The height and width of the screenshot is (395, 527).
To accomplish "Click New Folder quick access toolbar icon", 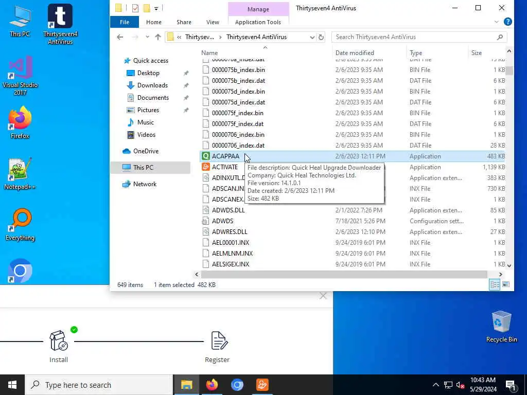I will [147, 8].
